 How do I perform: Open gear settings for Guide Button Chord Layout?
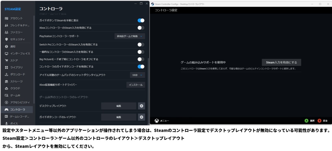141,117
